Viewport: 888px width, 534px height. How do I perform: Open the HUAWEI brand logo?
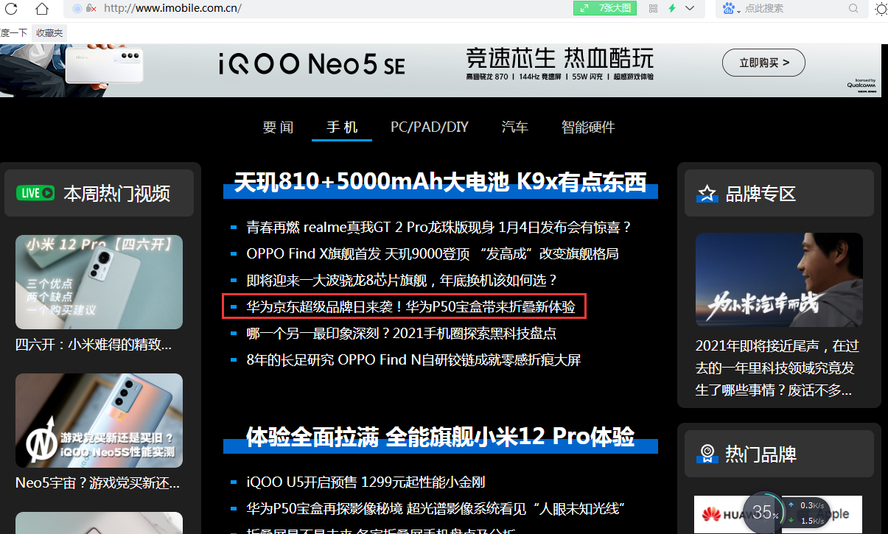coord(721,515)
